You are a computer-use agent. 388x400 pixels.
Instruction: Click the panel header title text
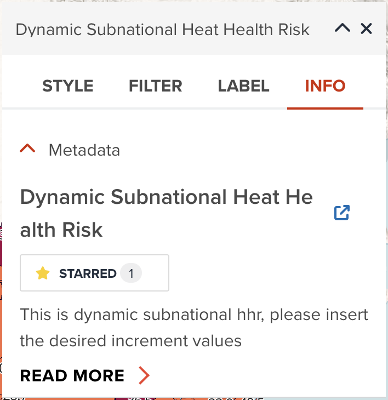click(x=162, y=29)
